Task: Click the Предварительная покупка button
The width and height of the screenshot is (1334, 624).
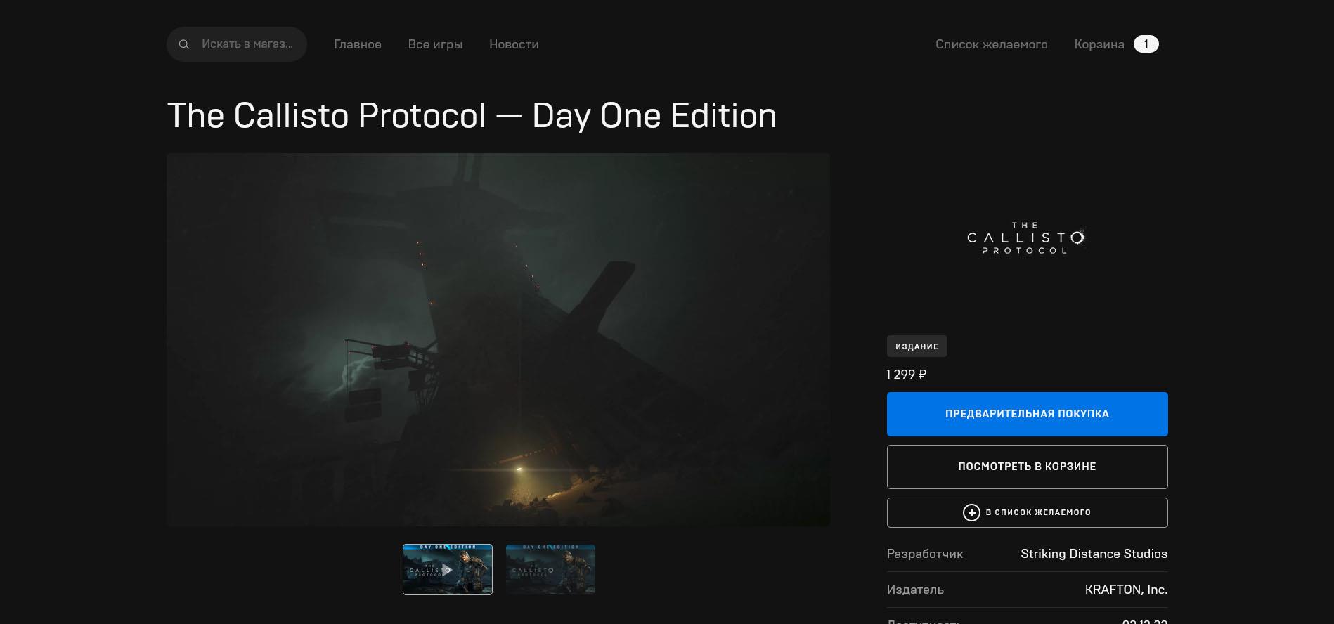Action: (x=1027, y=414)
